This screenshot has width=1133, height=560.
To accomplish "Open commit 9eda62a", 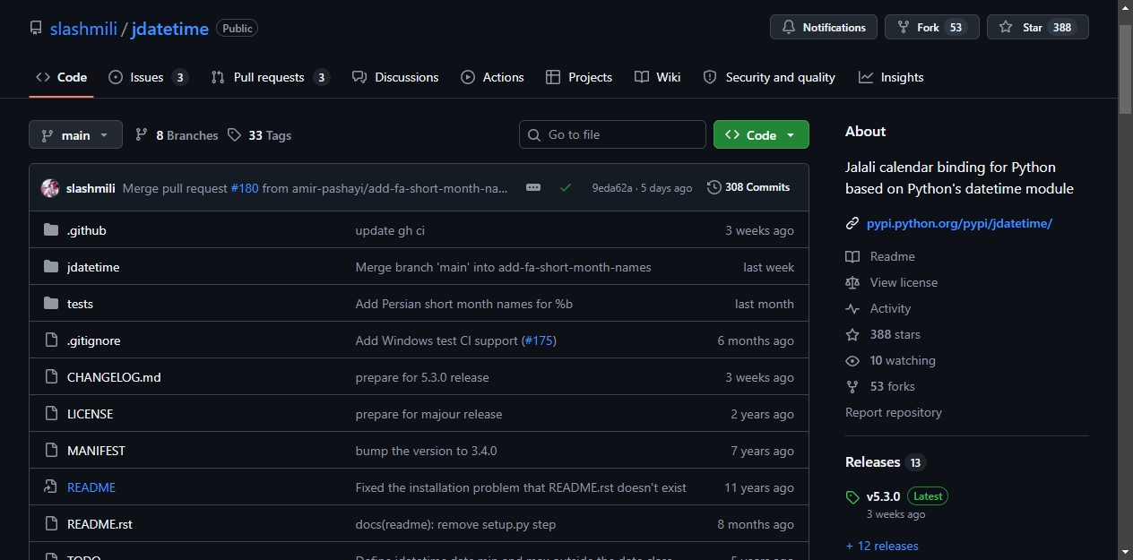I will (612, 188).
